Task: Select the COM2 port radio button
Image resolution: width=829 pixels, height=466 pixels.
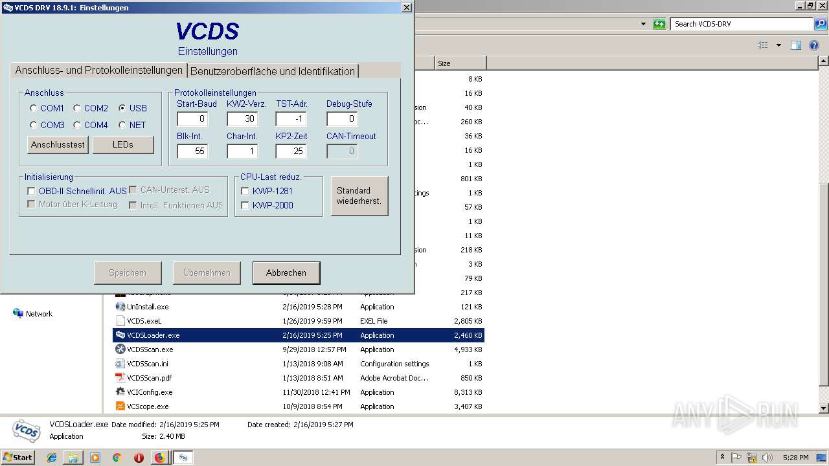Action: coord(77,108)
